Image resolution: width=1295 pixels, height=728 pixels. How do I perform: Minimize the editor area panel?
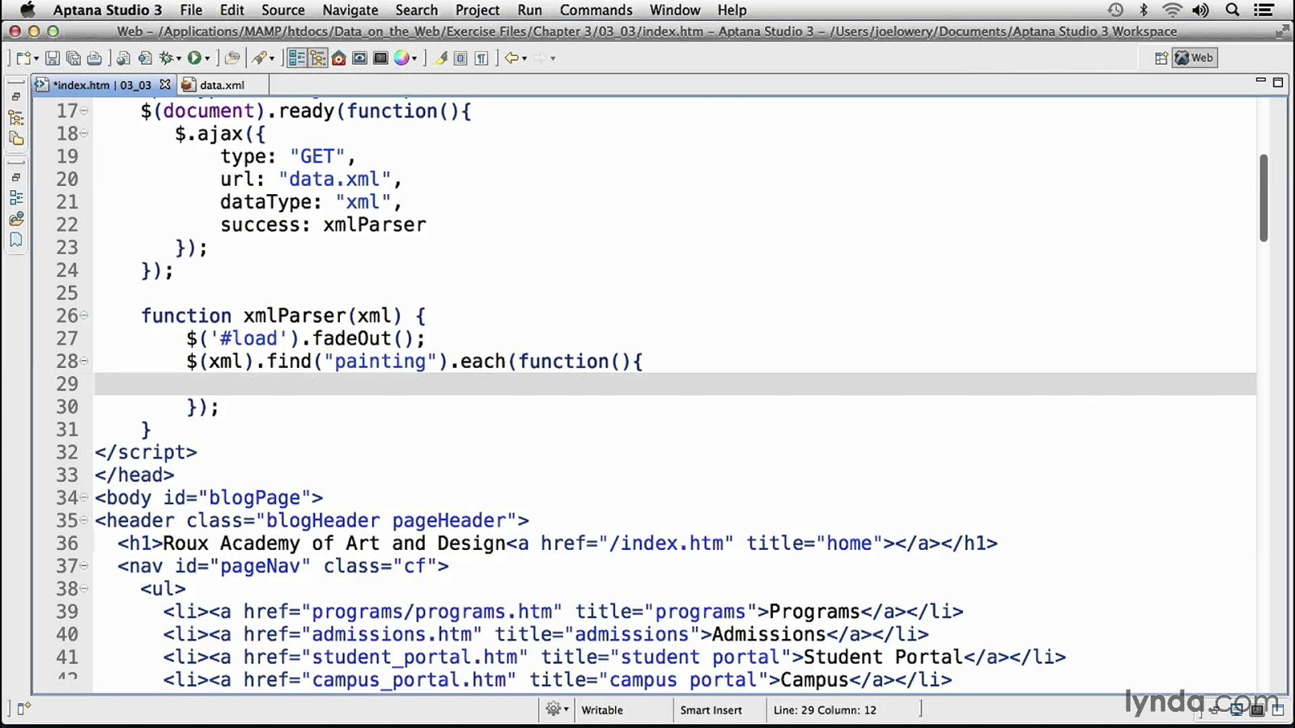pos(1260,81)
